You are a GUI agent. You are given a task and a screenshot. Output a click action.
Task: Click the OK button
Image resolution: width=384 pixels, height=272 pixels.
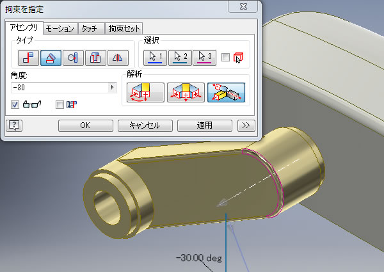pos(86,125)
